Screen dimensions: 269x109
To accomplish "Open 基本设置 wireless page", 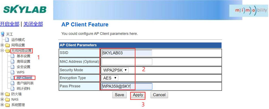I will (x=24, y=56).
